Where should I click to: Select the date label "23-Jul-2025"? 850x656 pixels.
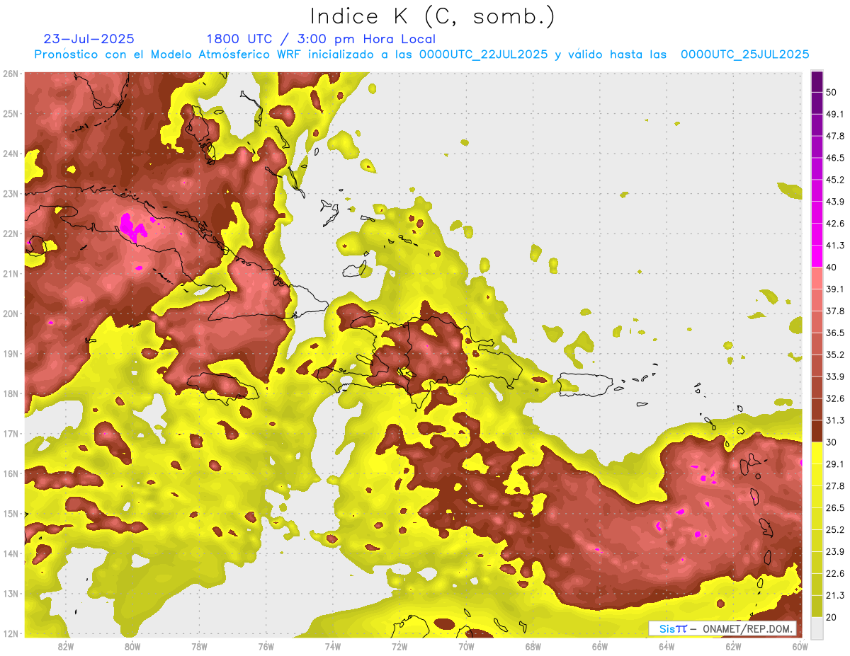(89, 39)
